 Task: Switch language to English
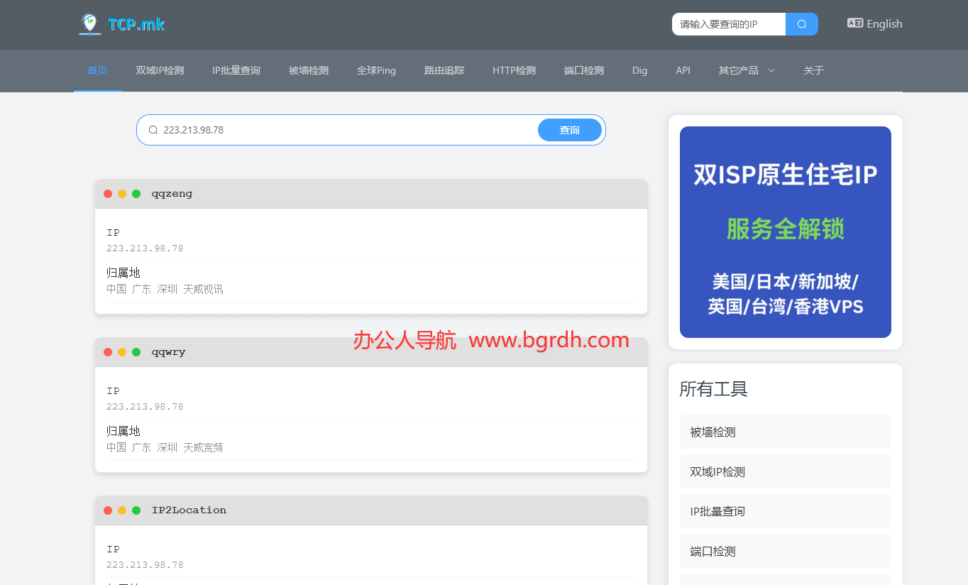[884, 24]
